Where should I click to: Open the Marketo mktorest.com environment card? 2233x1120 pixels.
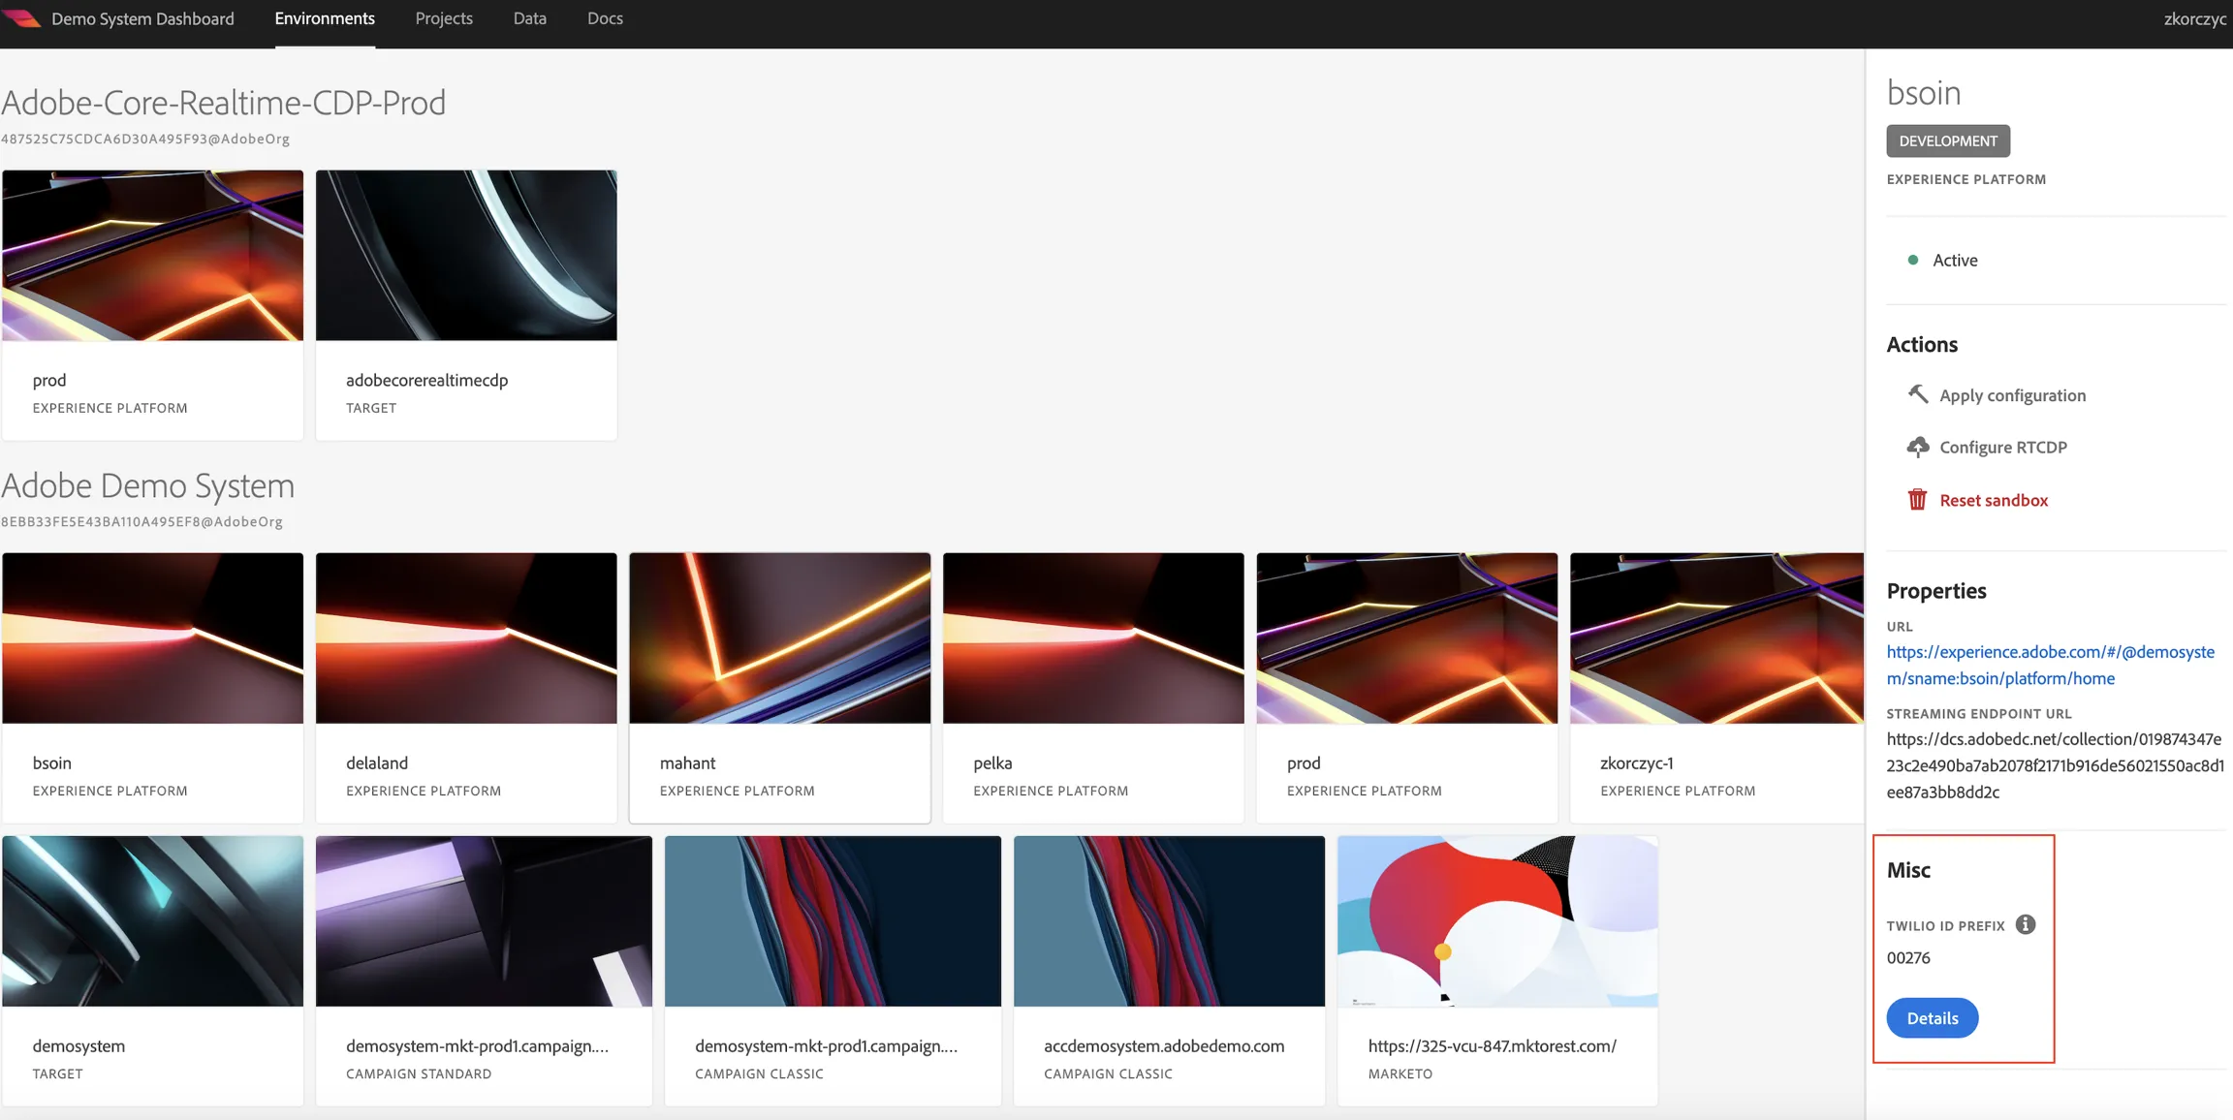1497,970
